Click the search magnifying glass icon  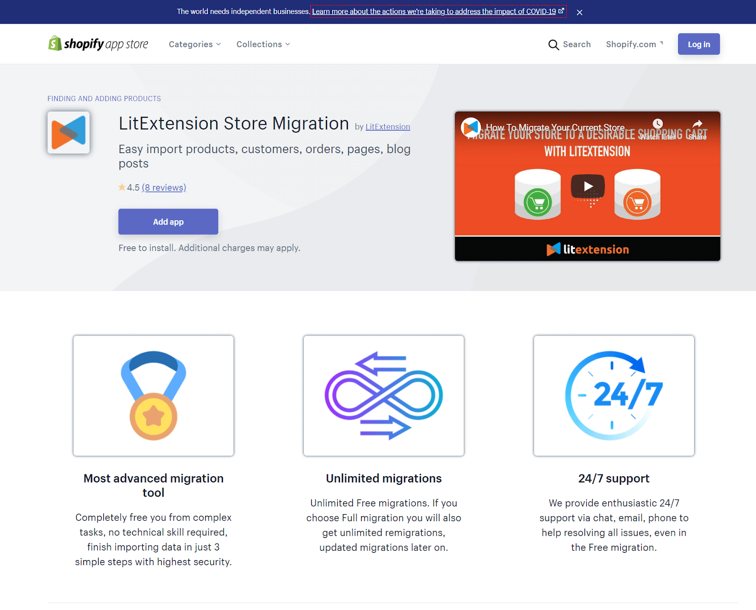(x=553, y=44)
